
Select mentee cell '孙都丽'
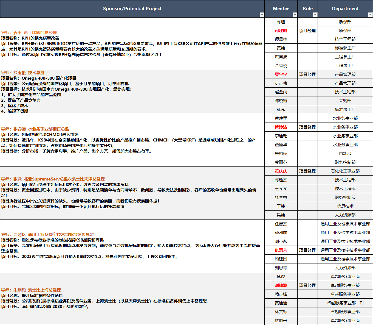pyautogui.click(x=281, y=233)
